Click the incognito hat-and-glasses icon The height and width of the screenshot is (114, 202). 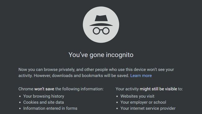click(101, 25)
